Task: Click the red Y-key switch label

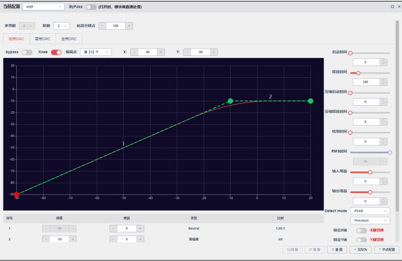Action: 377,240
